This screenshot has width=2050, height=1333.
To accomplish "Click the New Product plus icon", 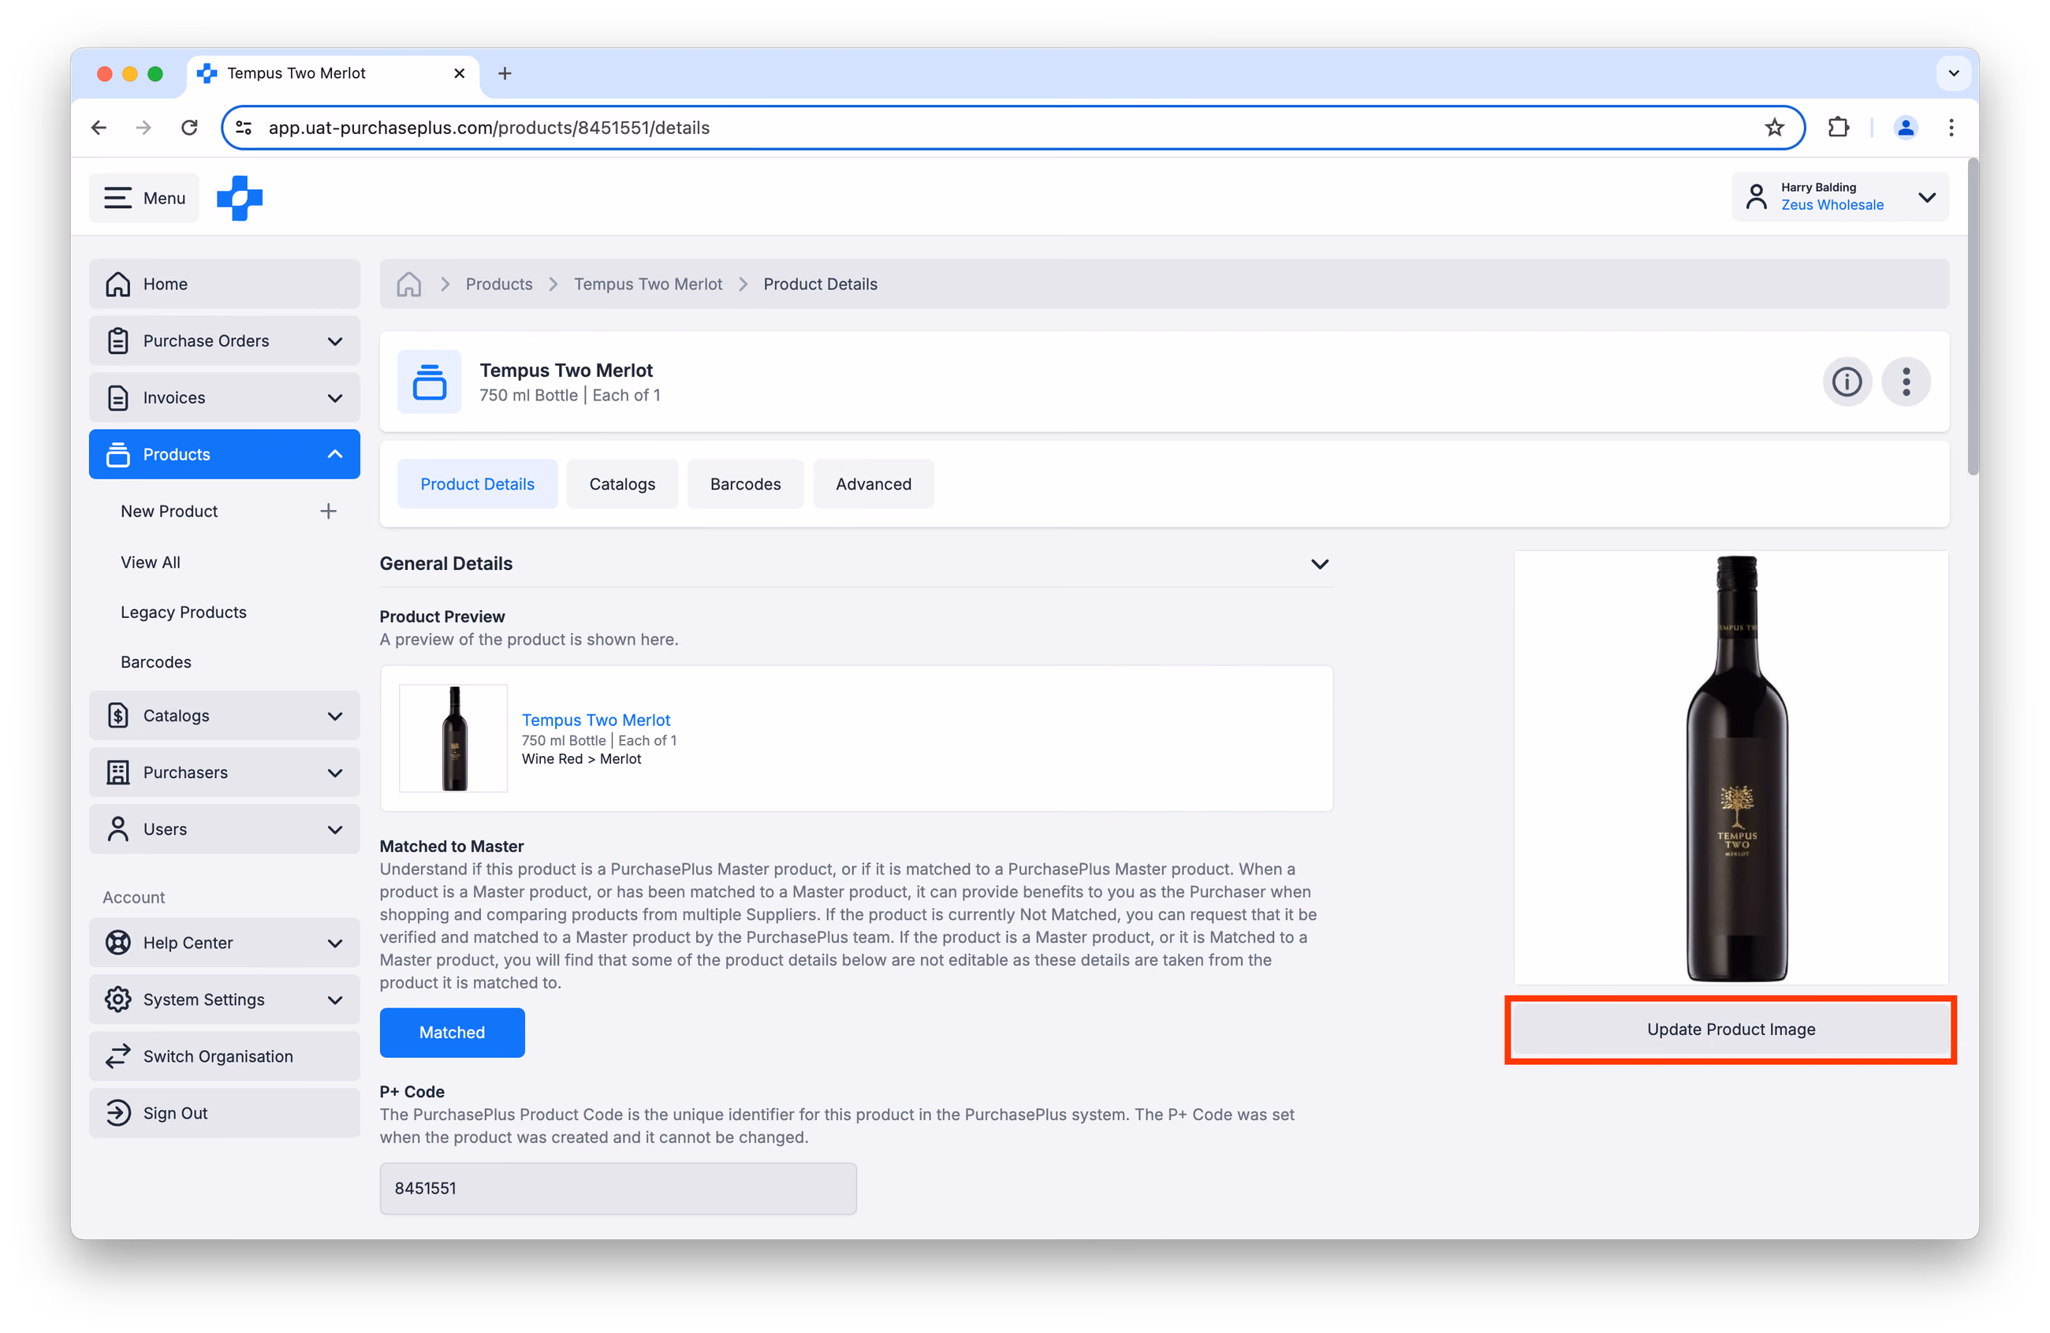I will pos(328,511).
